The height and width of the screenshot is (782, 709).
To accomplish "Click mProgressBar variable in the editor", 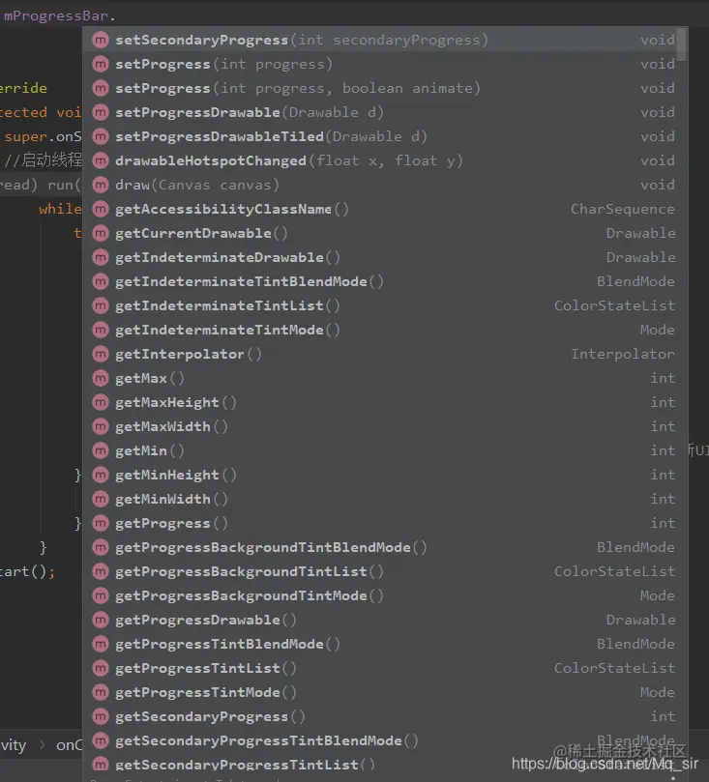I will pos(56,16).
